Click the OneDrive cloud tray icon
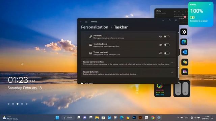Viewport: 216px width, 121px height. [182, 118]
